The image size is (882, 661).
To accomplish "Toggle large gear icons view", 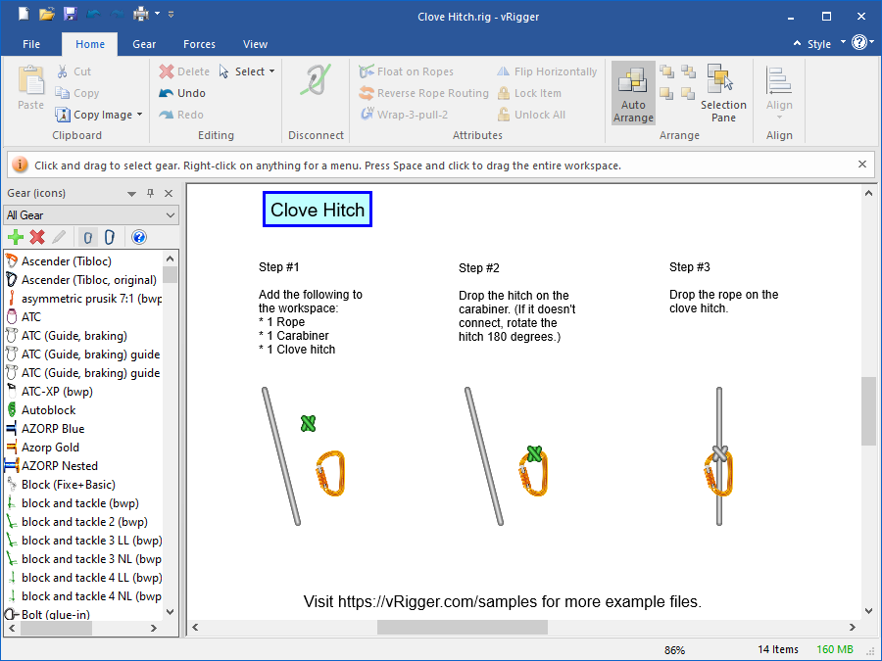I will pyautogui.click(x=110, y=237).
